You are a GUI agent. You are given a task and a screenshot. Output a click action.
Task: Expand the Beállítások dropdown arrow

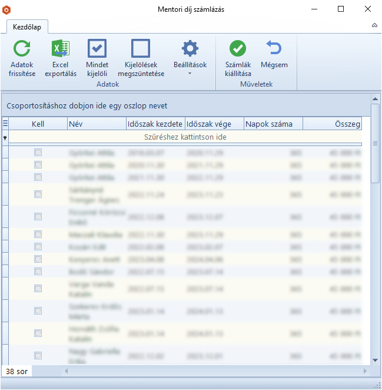(x=190, y=74)
